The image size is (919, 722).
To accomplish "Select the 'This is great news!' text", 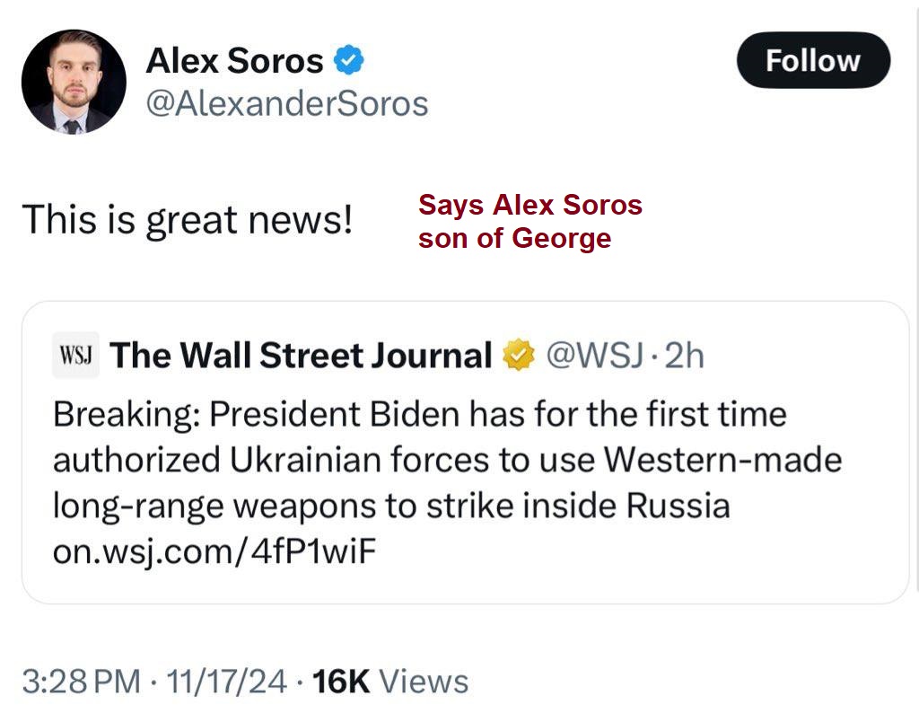I will [187, 220].
